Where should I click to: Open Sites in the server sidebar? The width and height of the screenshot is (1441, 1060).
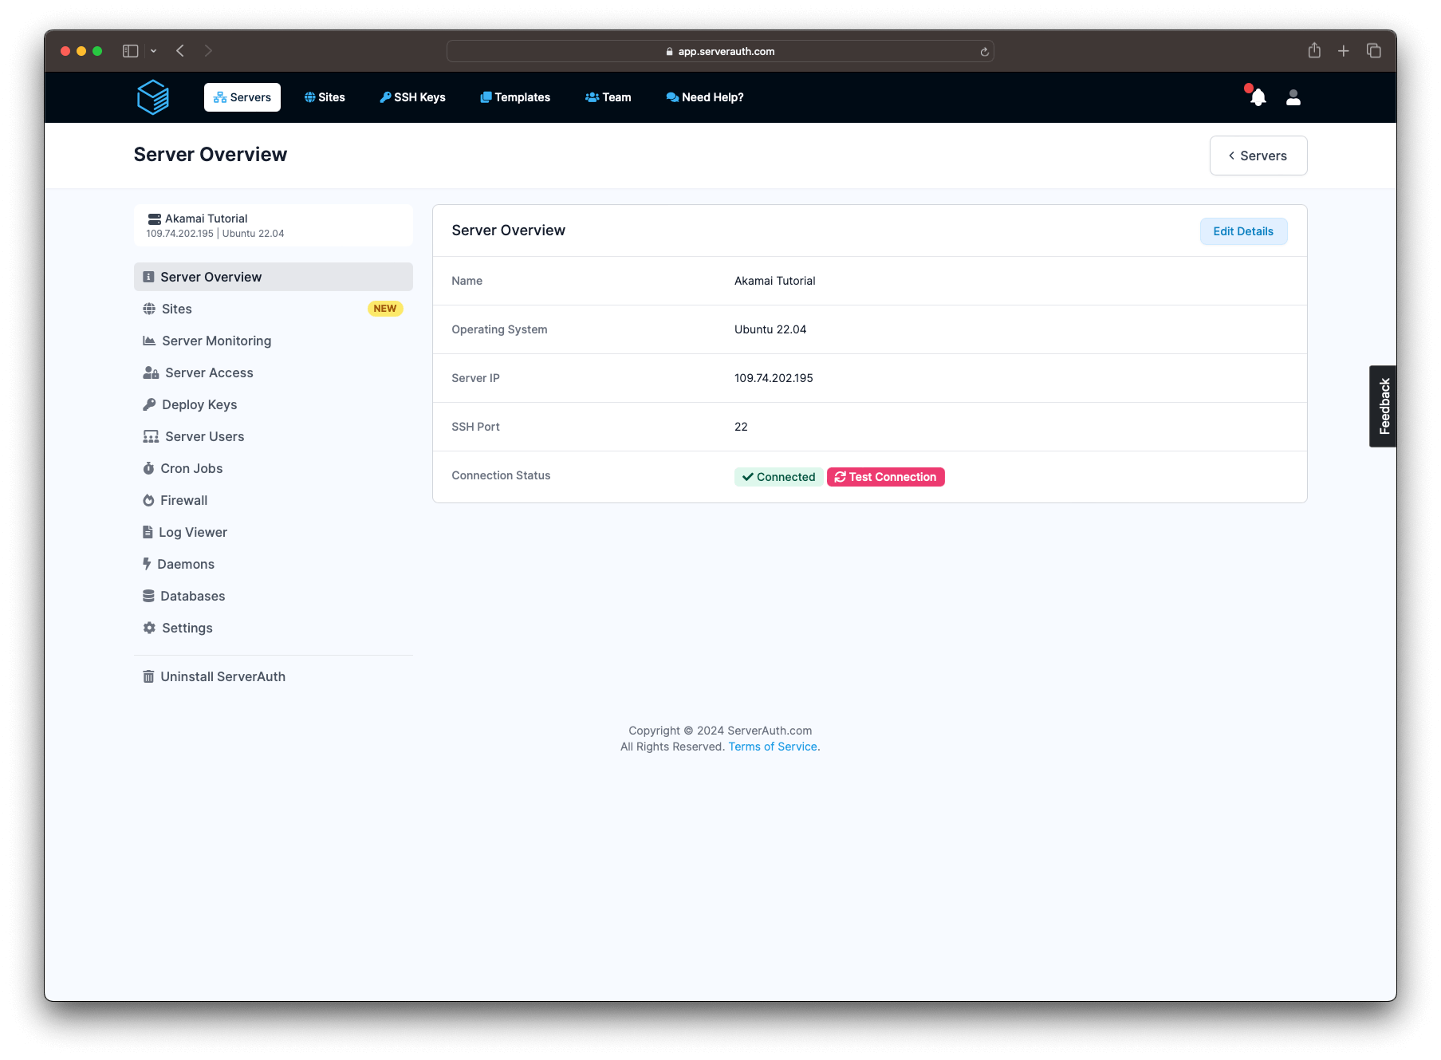tap(274, 309)
